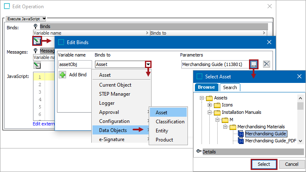Remove the parameter with the X icon
The width and height of the screenshot is (306, 172).
[x=267, y=64]
